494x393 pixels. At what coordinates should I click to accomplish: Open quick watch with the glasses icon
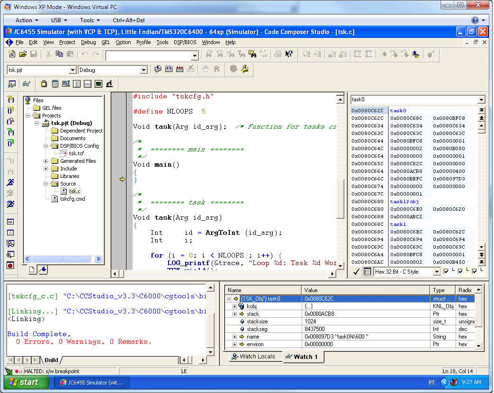(x=27, y=84)
